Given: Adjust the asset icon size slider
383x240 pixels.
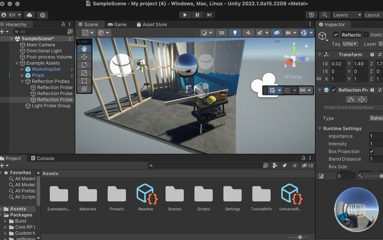Looking at the screenshot, I should click(x=300, y=237).
